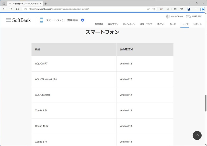This screenshot has height=146, width=207.
Task: Activate Read aloud icon in address bar
Action: (x=148, y=9)
